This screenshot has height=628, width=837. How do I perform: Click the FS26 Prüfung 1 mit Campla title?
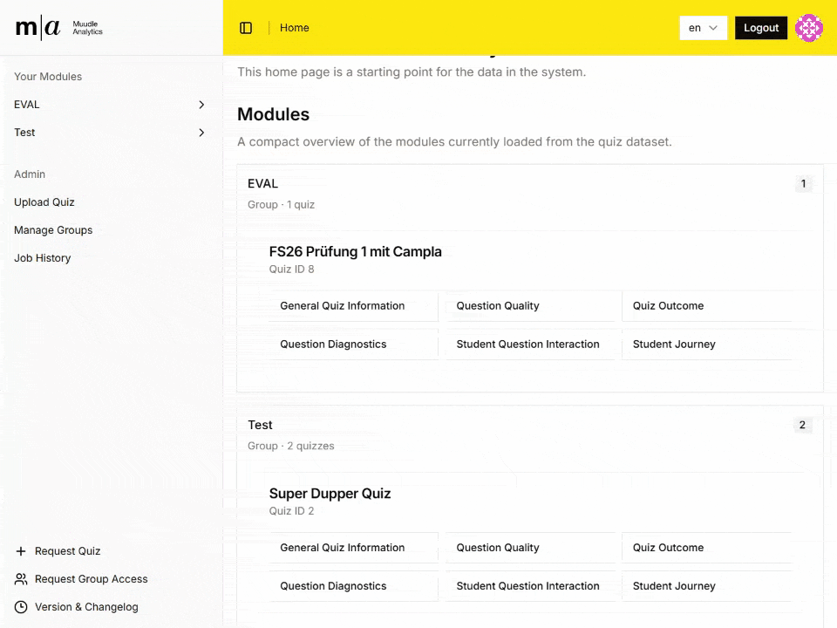coord(356,251)
